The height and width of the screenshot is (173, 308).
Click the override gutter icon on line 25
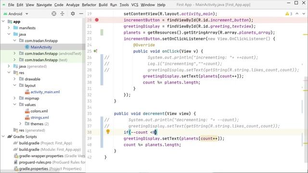pyautogui.click(x=95, y=51)
